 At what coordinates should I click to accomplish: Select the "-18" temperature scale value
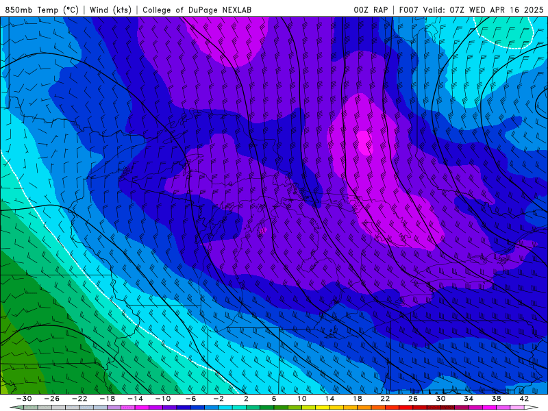coord(108,399)
